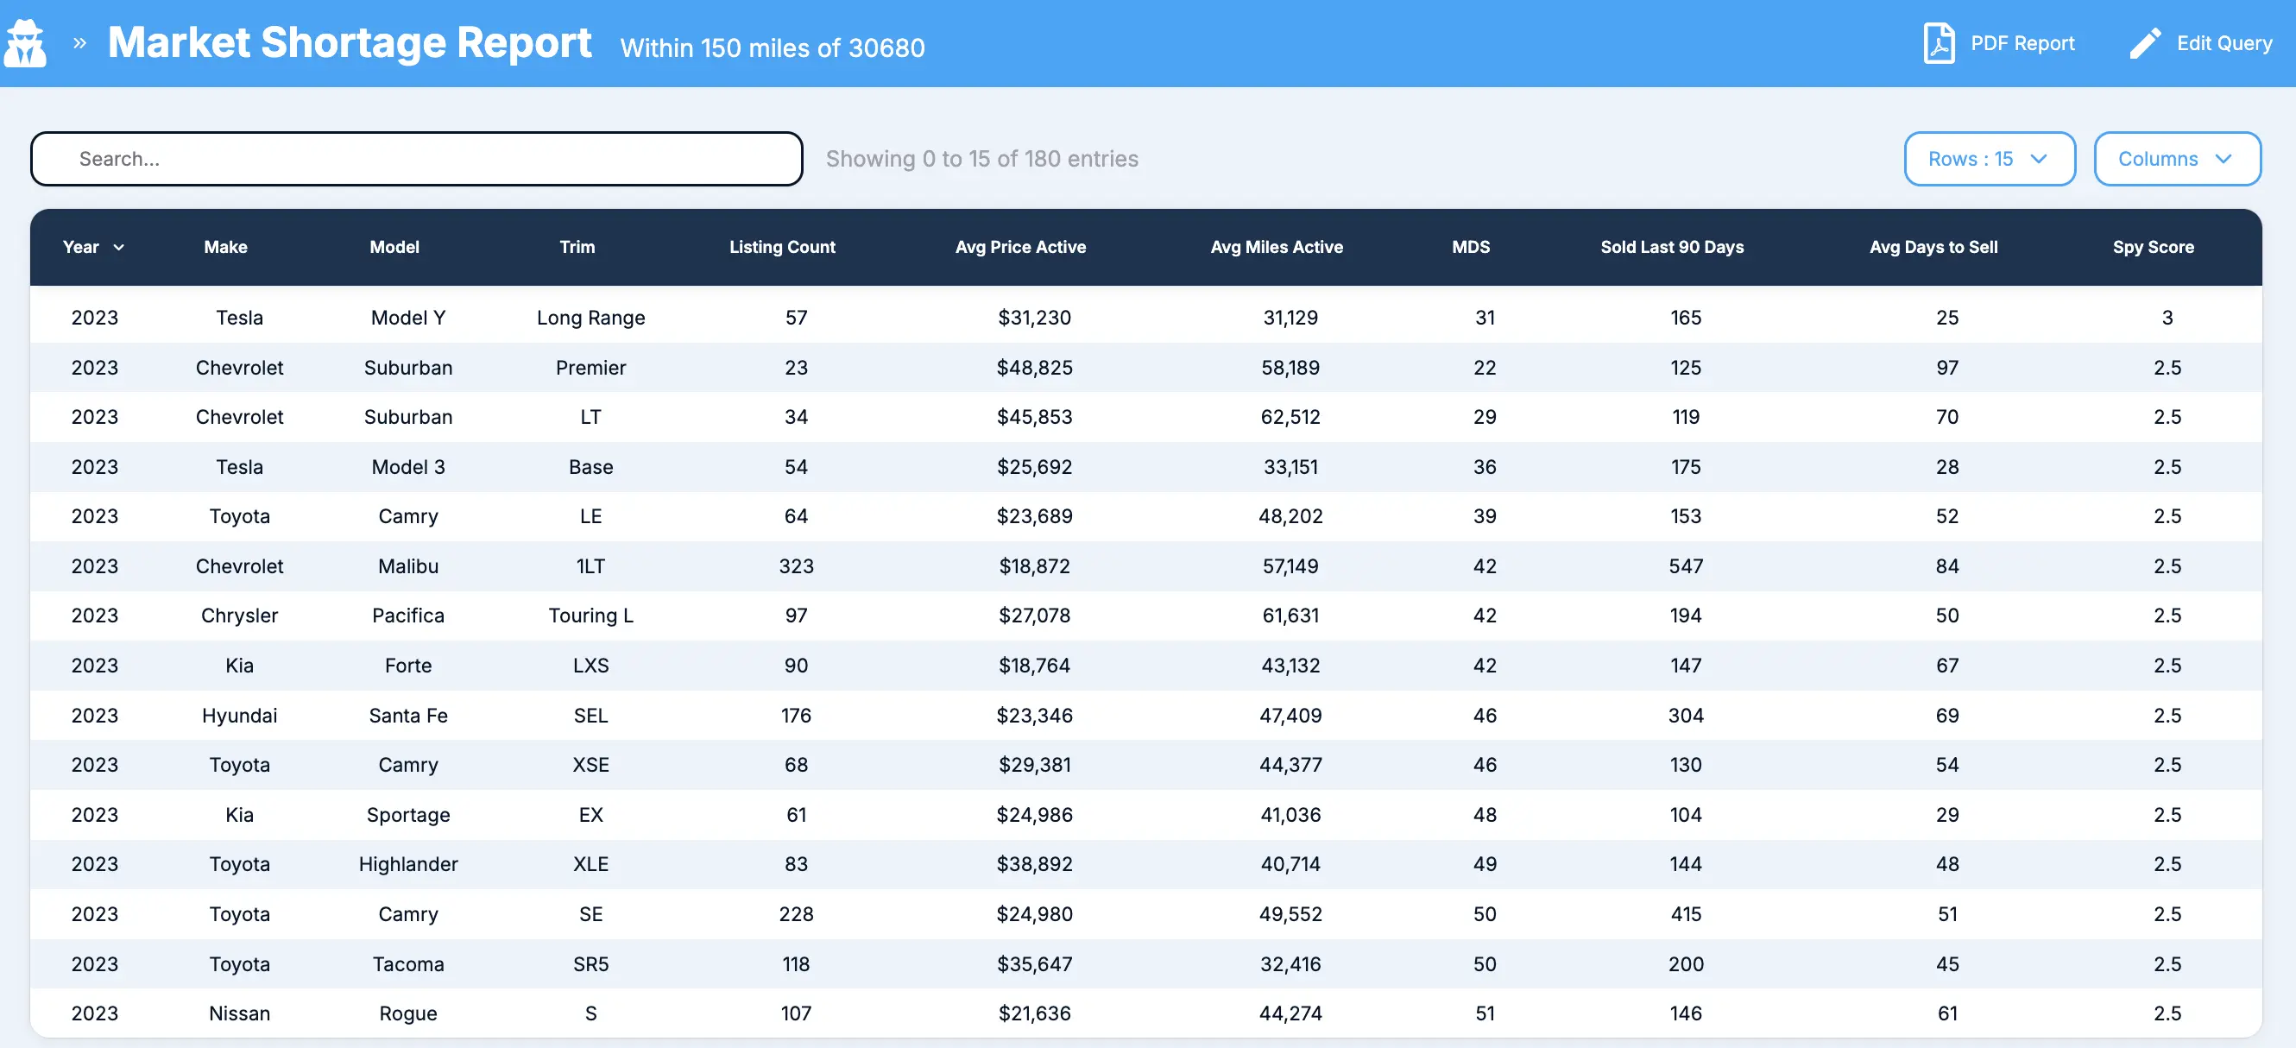Viewport: 2296px width, 1048px height.
Task: Sort by Make column header
Action: point(225,247)
